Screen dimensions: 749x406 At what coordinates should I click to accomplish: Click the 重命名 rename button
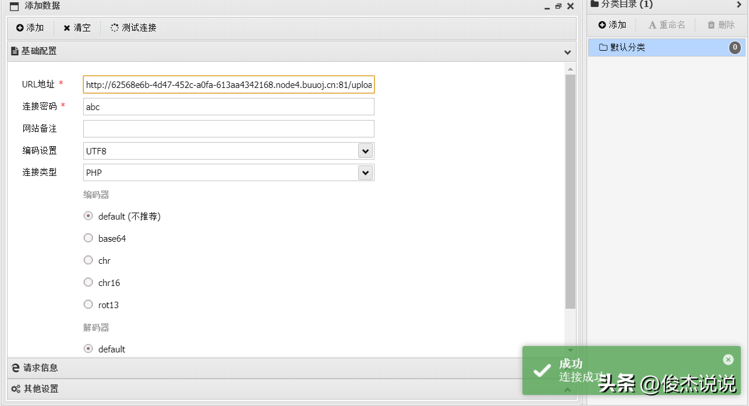[x=667, y=25]
